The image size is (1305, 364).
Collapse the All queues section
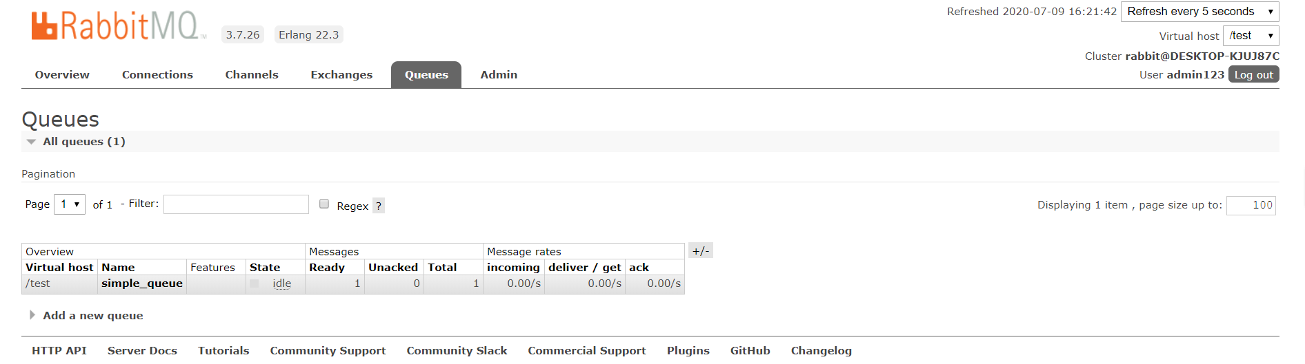point(74,142)
